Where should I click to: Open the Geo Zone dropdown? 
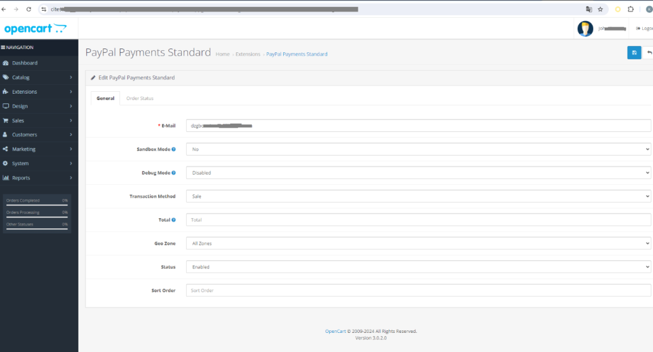(x=418, y=244)
